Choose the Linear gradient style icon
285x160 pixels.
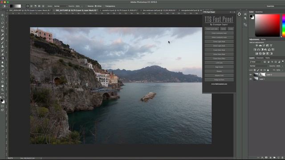point(27,6)
